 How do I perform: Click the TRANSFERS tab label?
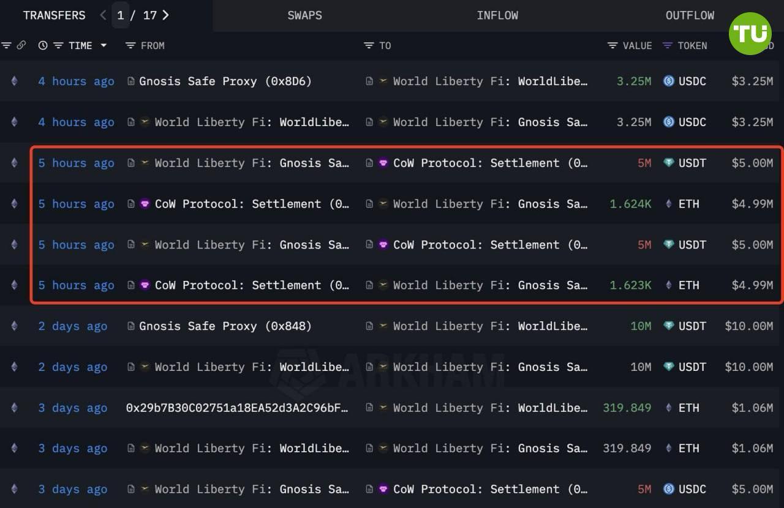point(54,15)
